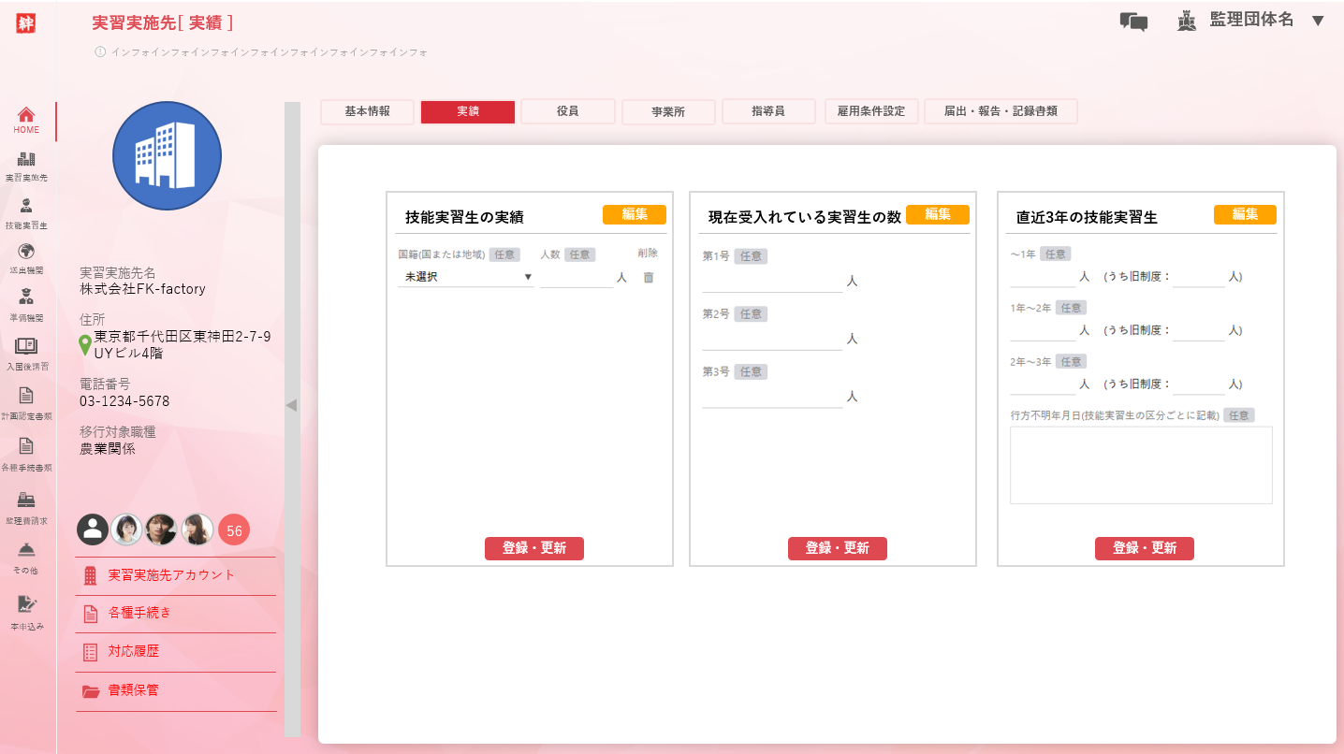Go to the HOME sidebar icon

(26, 116)
